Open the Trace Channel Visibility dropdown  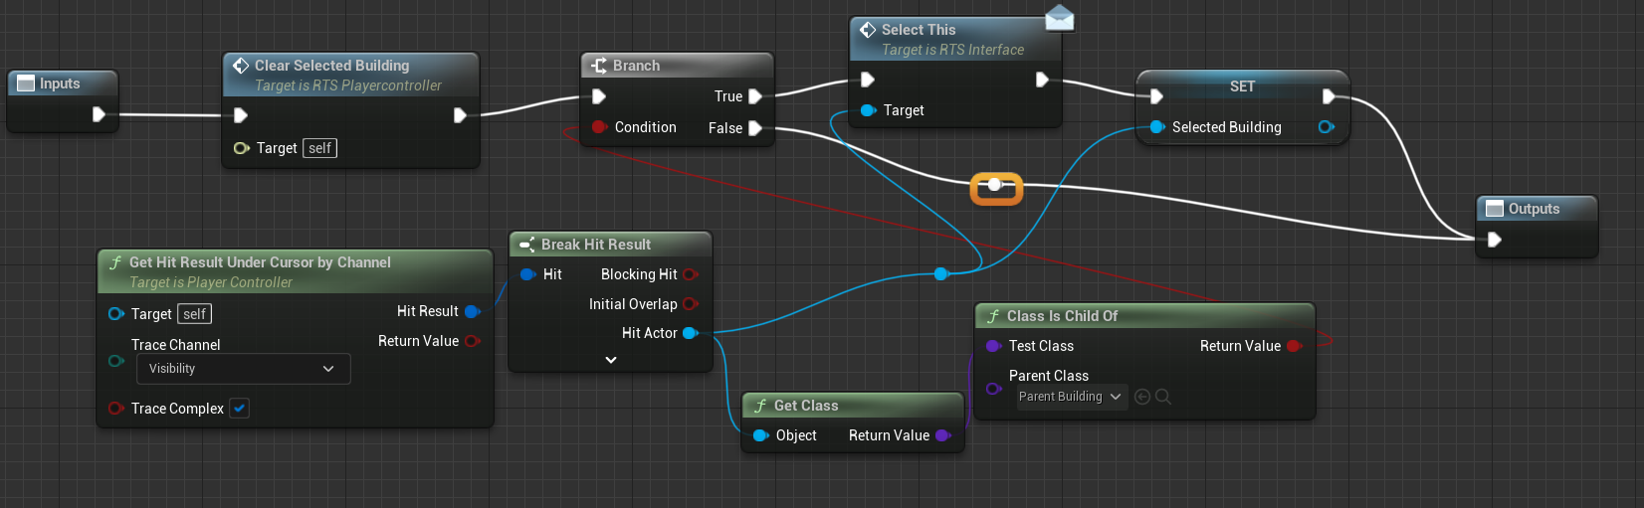pyautogui.click(x=243, y=369)
